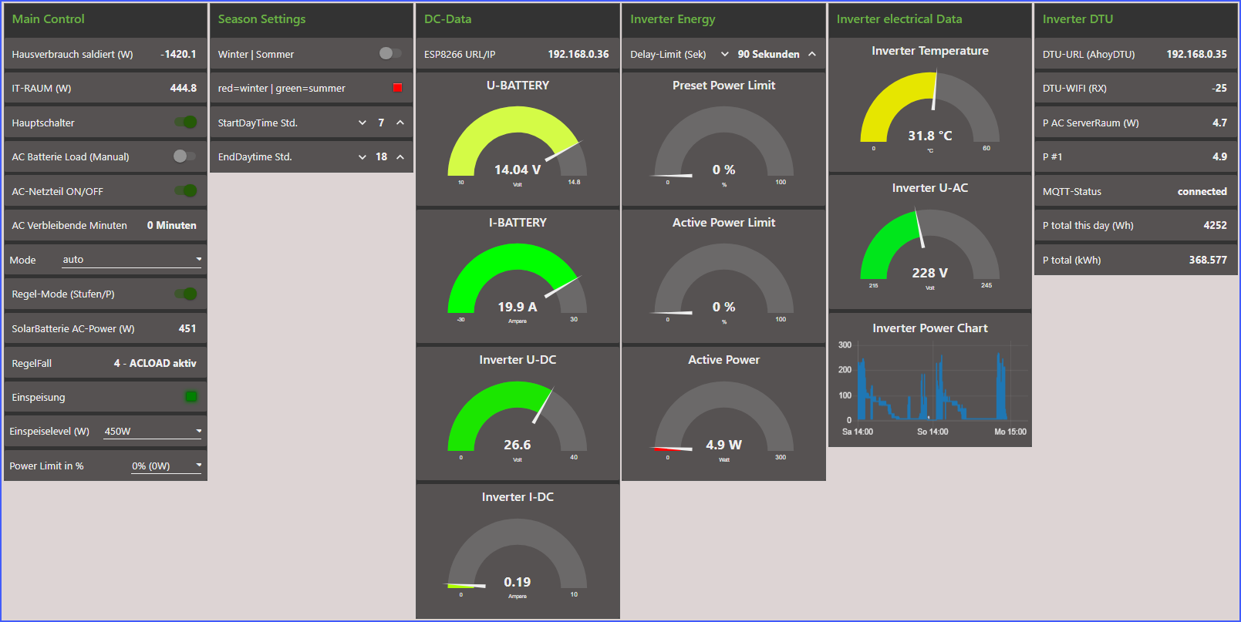Screen dimensions: 1241x622
Task: Toggle the Winter | Sommer switch
Action: (x=390, y=54)
